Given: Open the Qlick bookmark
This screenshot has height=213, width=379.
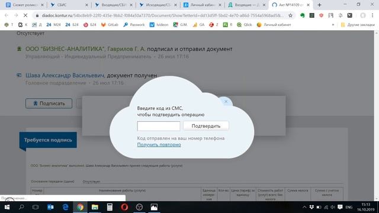Looking at the screenshot, I should click(x=245, y=25).
